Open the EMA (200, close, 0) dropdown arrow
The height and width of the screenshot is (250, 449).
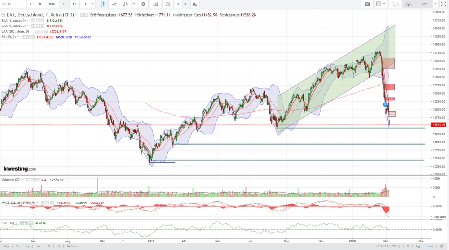[31, 31]
